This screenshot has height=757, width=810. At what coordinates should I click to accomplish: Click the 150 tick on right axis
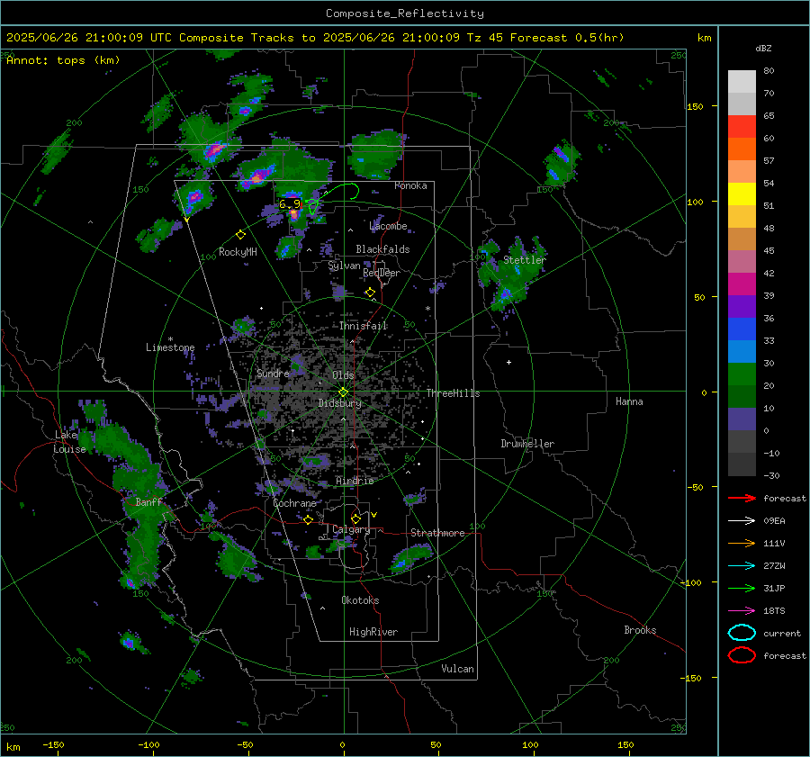click(696, 106)
